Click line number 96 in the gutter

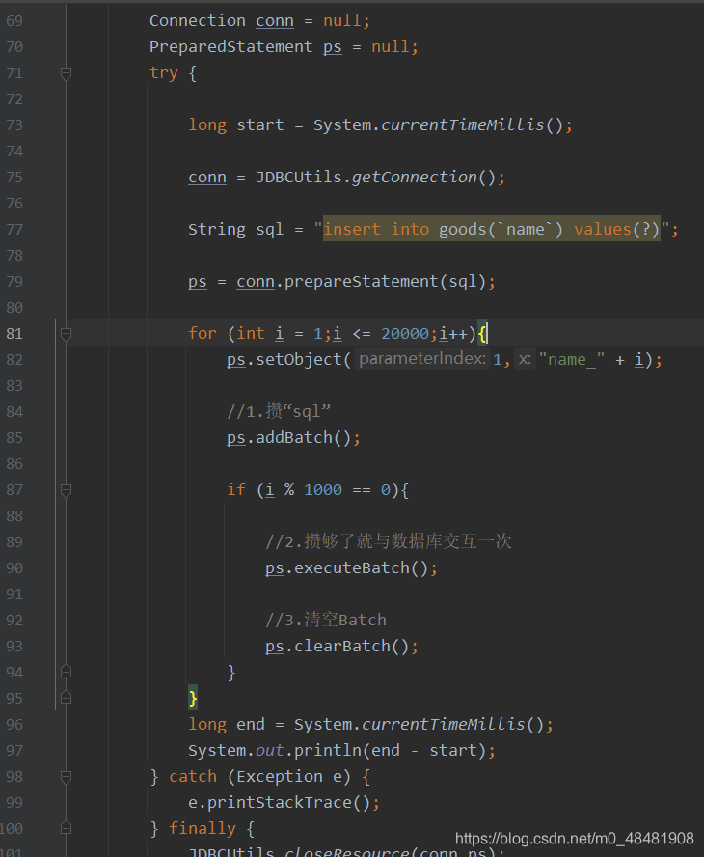tap(14, 725)
